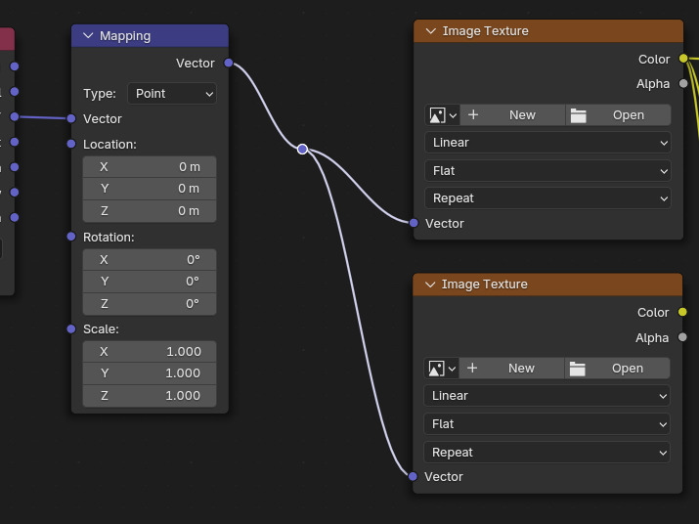The image size is (699, 524).
Task: Select the reroute node on the link
Action: point(303,149)
